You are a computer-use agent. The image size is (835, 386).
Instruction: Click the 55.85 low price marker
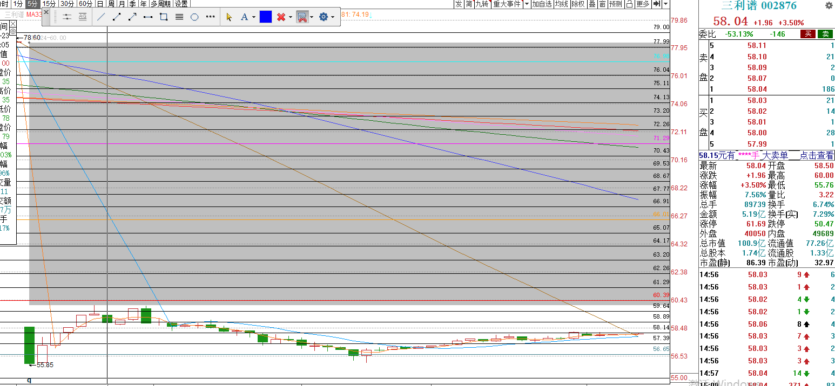click(x=45, y=365)
